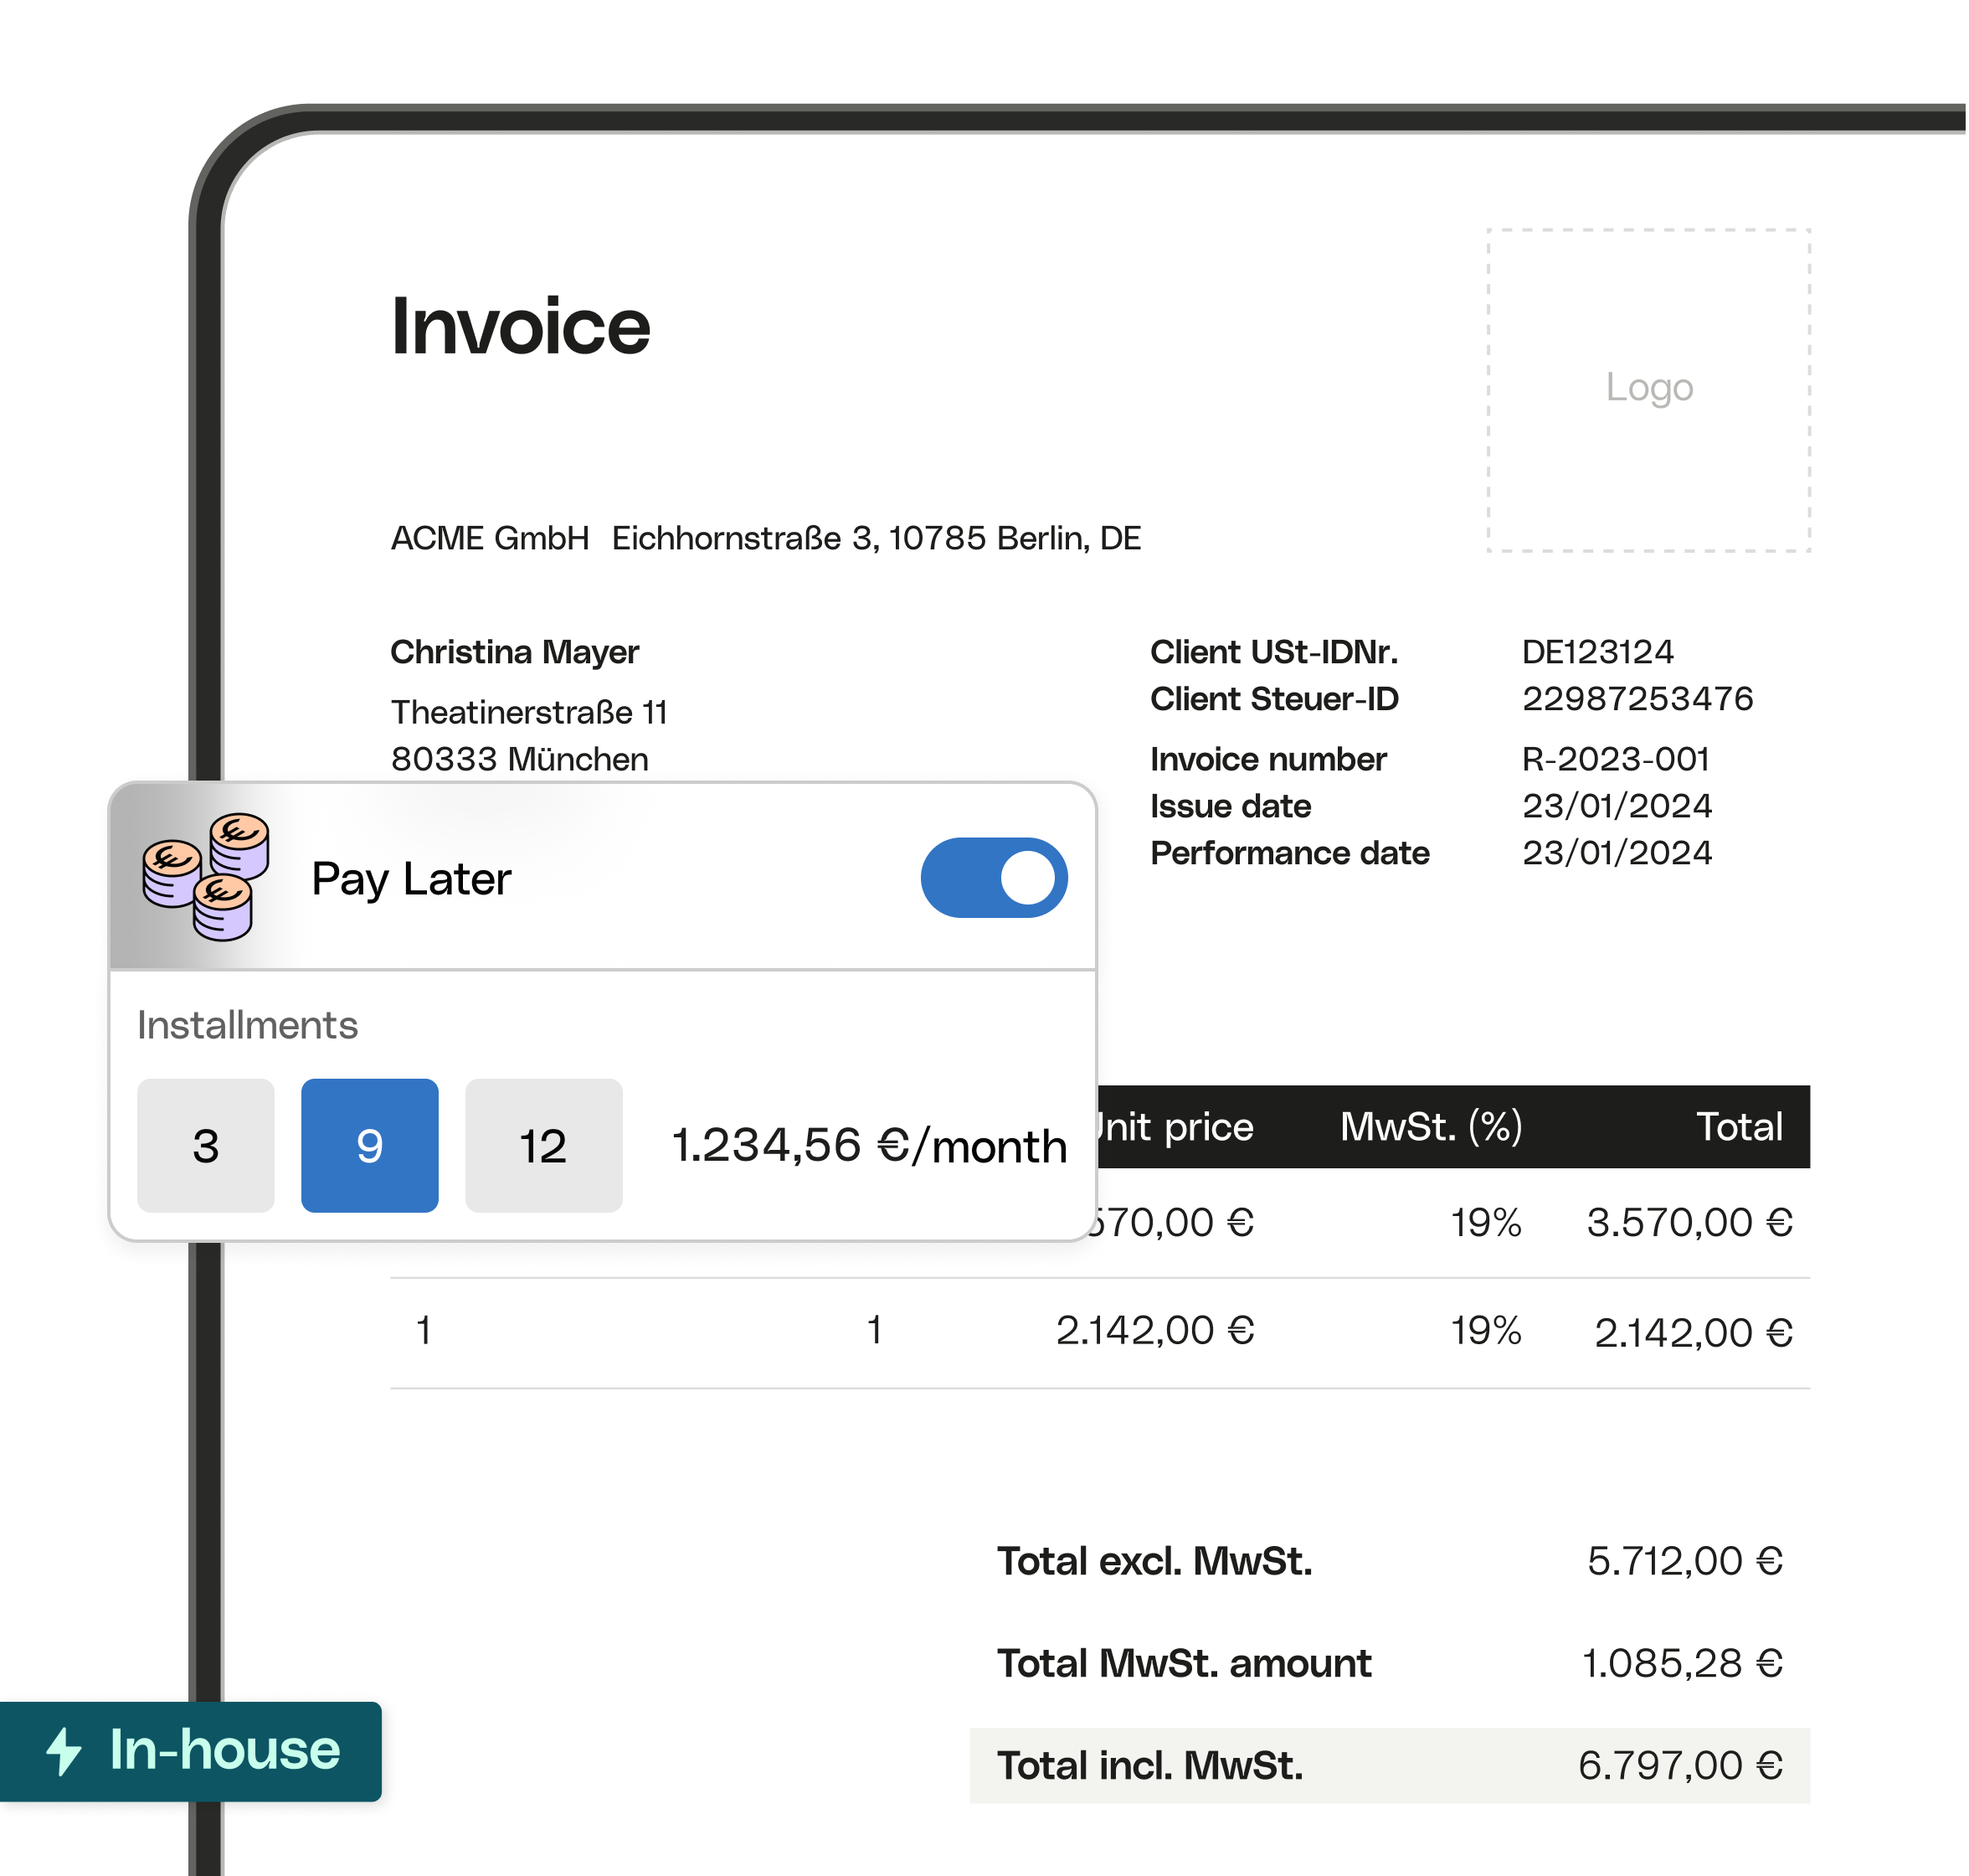This screenshot has height=1876, width=1969.
Task: Click the Issue date label
Action: point(1231,806)
